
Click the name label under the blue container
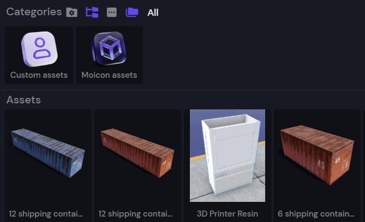point(46,214)
